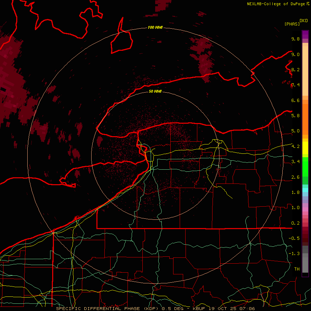Select the 5.0 value on the scale
The image size is (311, 311).
[x=295, y=131]
